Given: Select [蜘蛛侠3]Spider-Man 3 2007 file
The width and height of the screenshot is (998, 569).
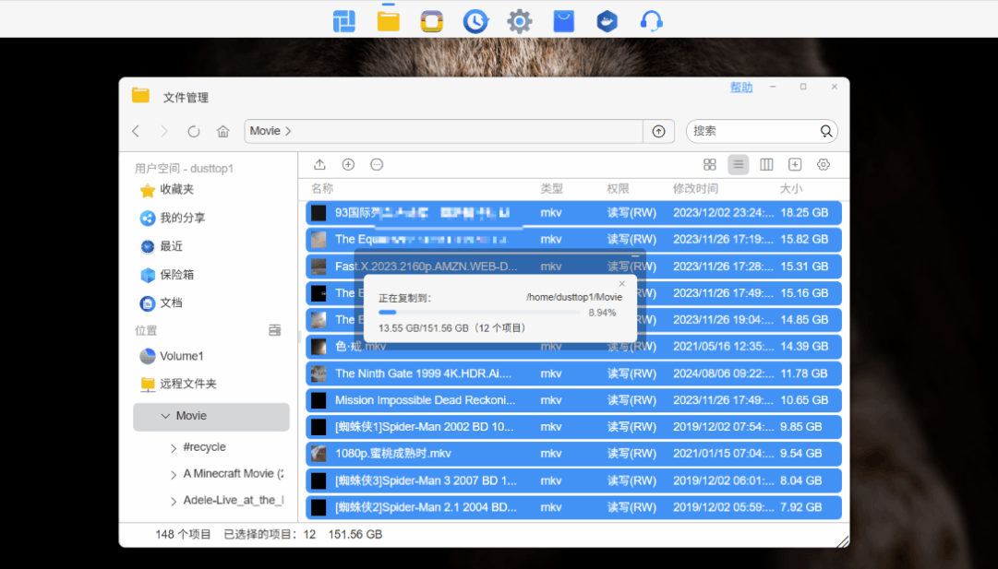Looking at the screenshot, I should (x=573, y=480).
